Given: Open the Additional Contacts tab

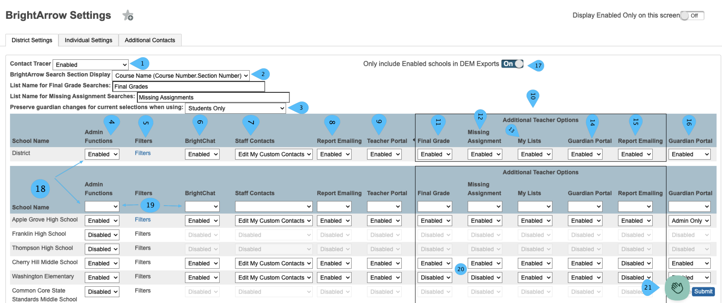Looking at the screenshot, I should 150,40.
